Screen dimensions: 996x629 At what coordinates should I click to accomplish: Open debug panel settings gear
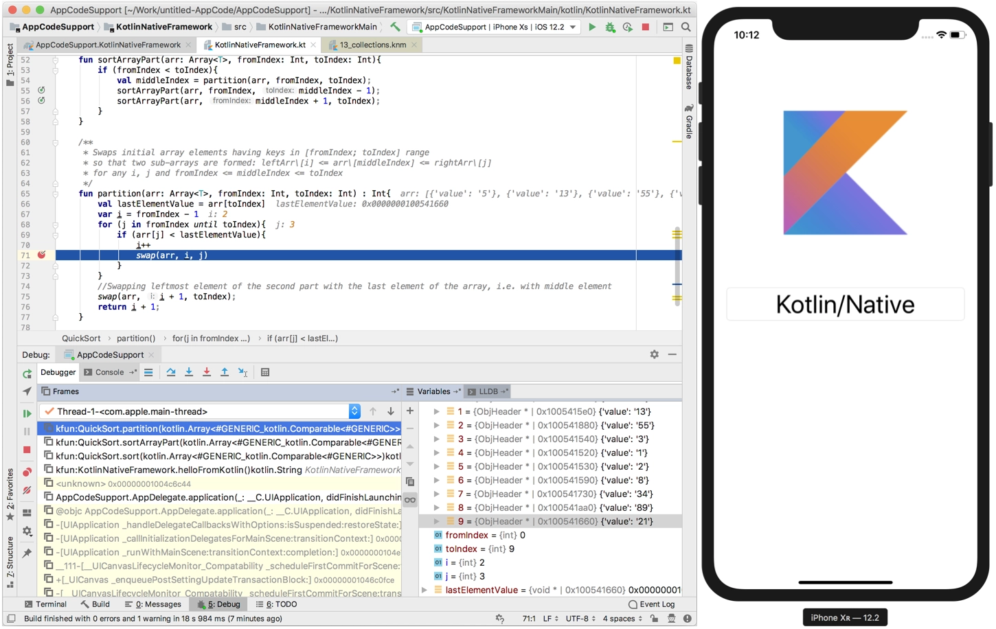[654, 354]
